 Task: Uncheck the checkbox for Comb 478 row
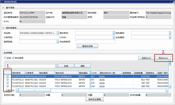tap(8, 83)
